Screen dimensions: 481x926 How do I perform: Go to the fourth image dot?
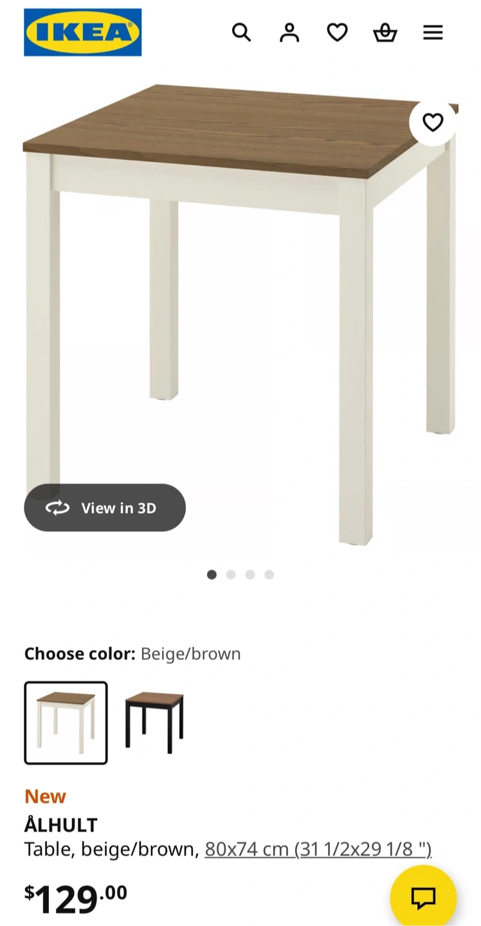(269, 574)
